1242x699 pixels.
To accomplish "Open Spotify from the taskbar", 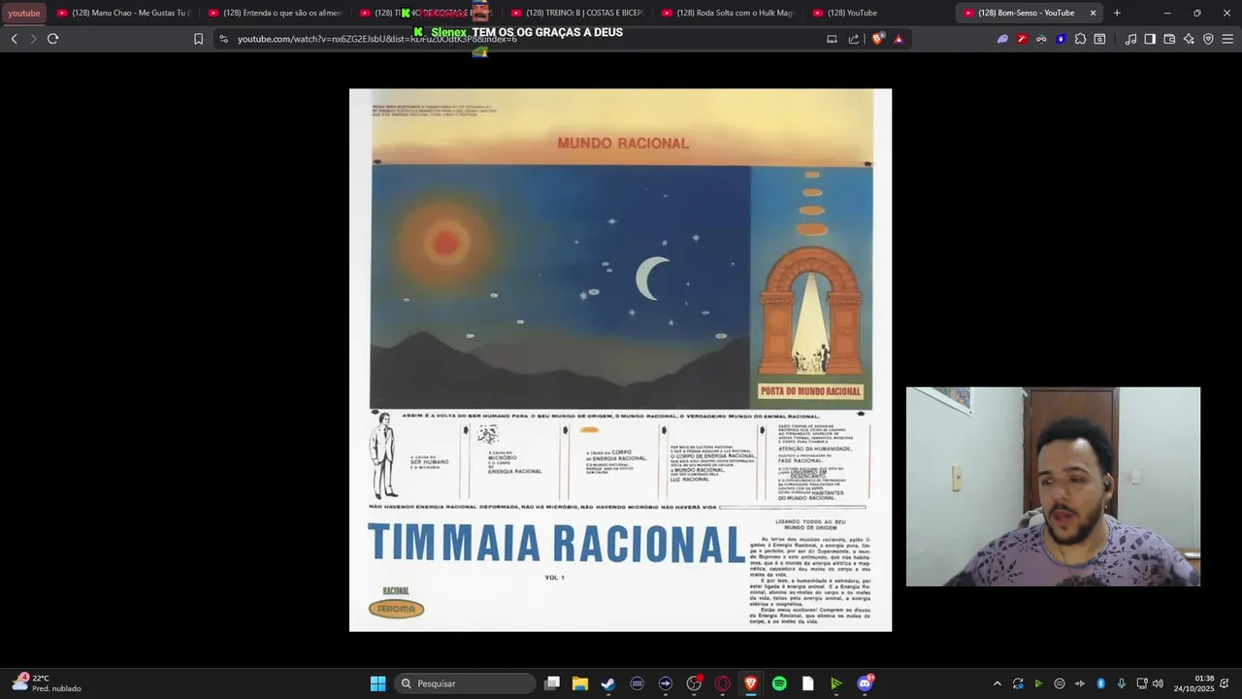I will [779, 683].
